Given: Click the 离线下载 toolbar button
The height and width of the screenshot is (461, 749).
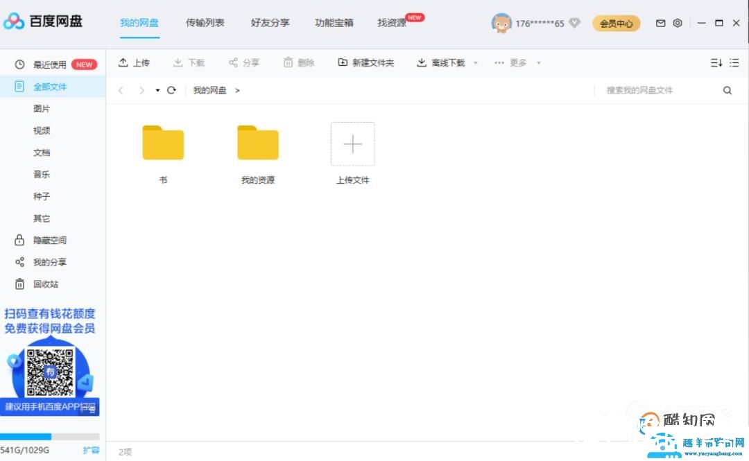Looking at the screenshot, I should pos(441,62).
